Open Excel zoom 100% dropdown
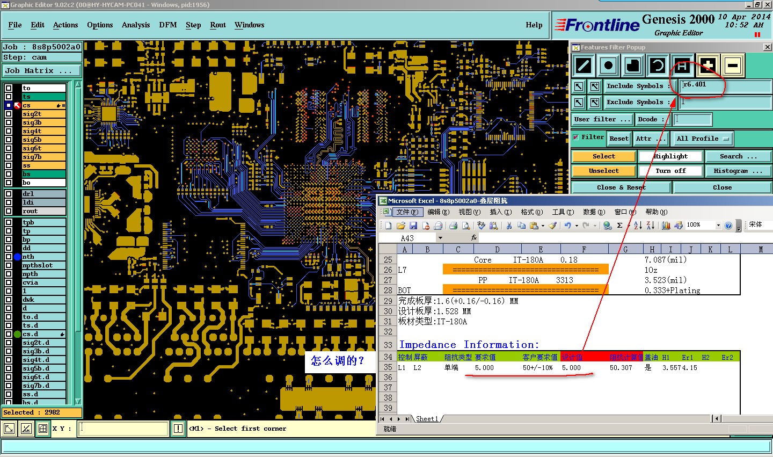This screenshot has height=457, width=773. click(718, 226)
